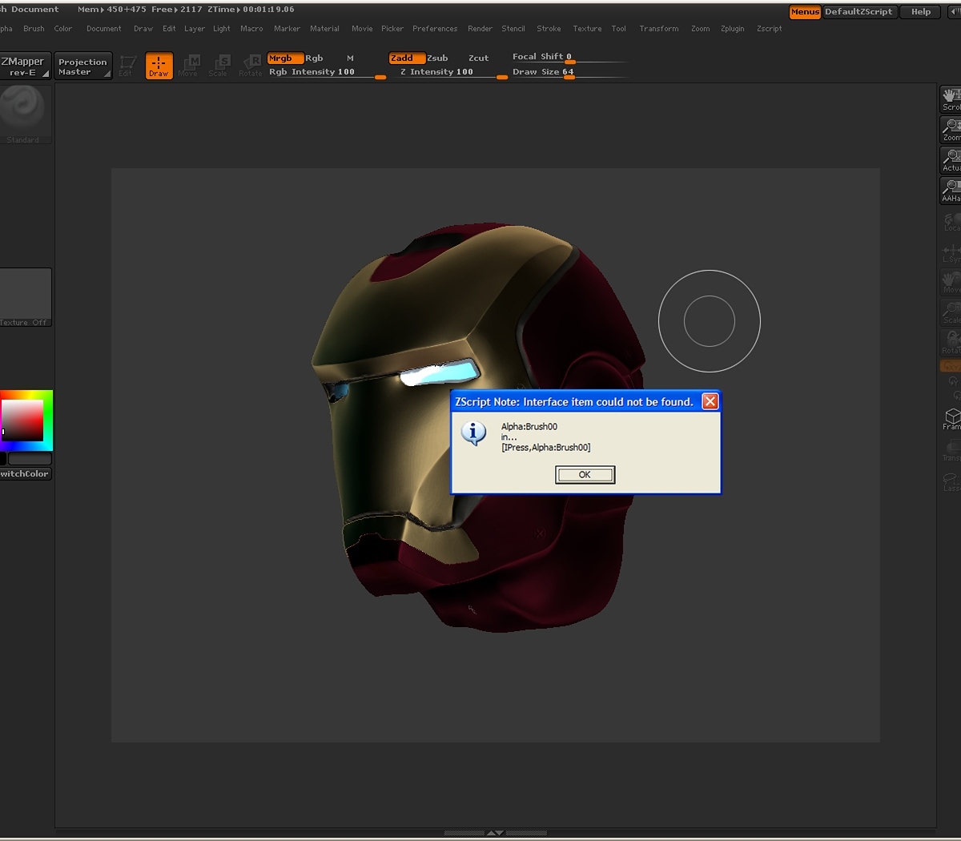Open the Marker menu

click(x=287, y=28)
